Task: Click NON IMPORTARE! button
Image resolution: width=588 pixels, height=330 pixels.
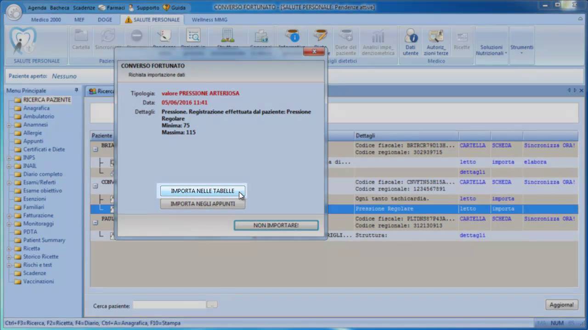Action: [x=276, y=225]
